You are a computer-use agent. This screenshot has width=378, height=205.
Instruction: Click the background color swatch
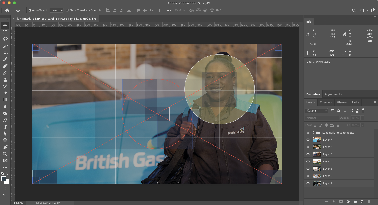7,182
